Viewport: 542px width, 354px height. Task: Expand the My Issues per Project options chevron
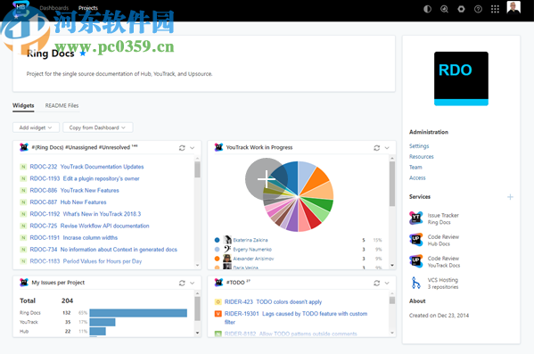(x=193, y=284)
